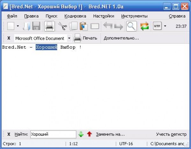The image size is (191, 149).
Task: Click the UTF encoding button
Action: 157,26
